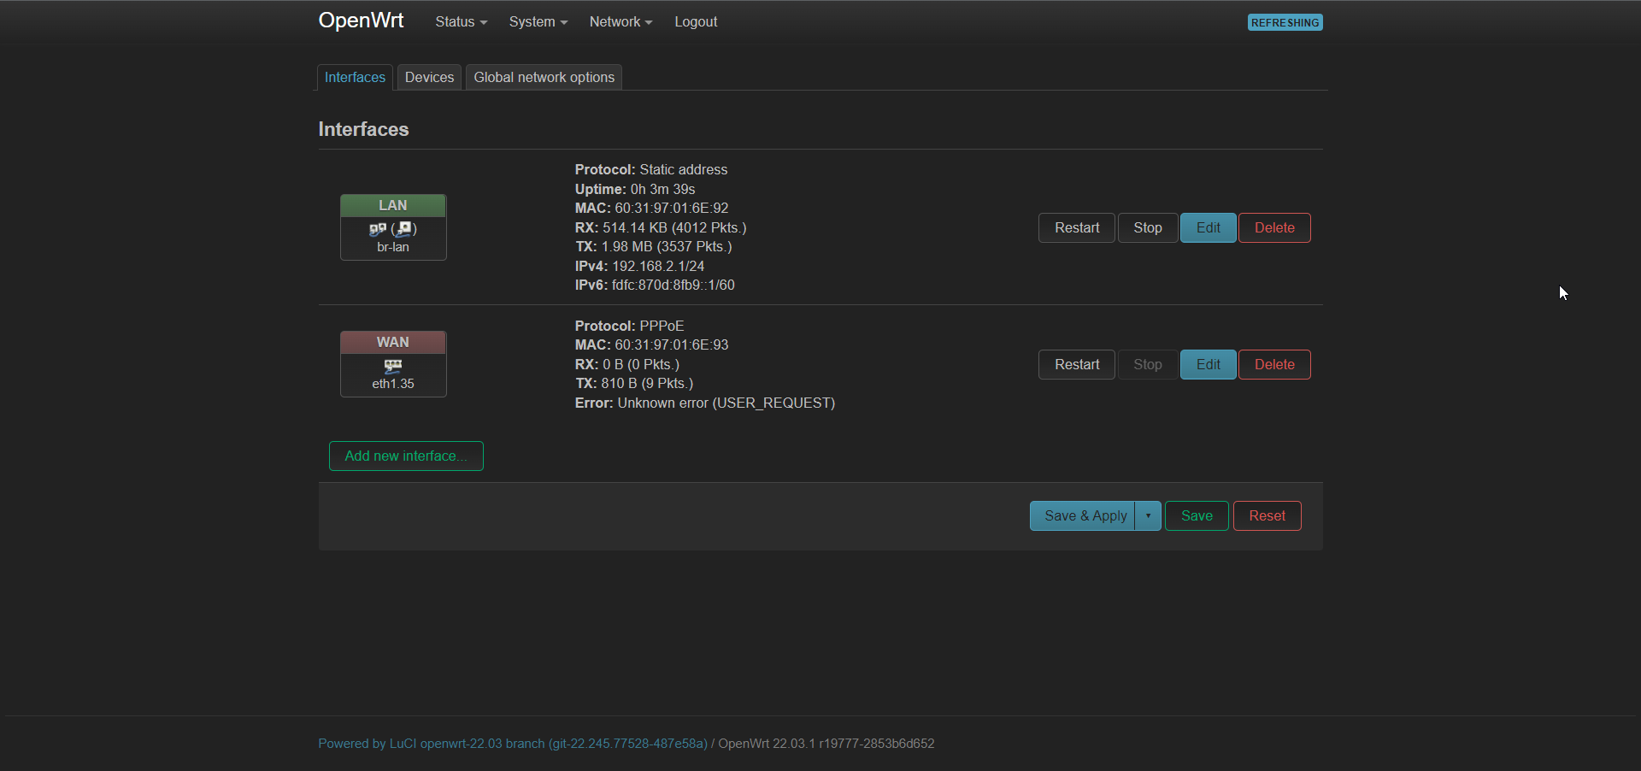This screenshot has width=1641, height=771.
Task: Click the OpenWrt brand logo link
Action: pyautogui.click(x=361, y=21)
